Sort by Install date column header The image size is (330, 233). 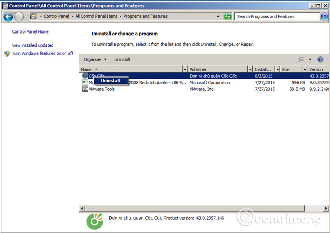(264, 69)
